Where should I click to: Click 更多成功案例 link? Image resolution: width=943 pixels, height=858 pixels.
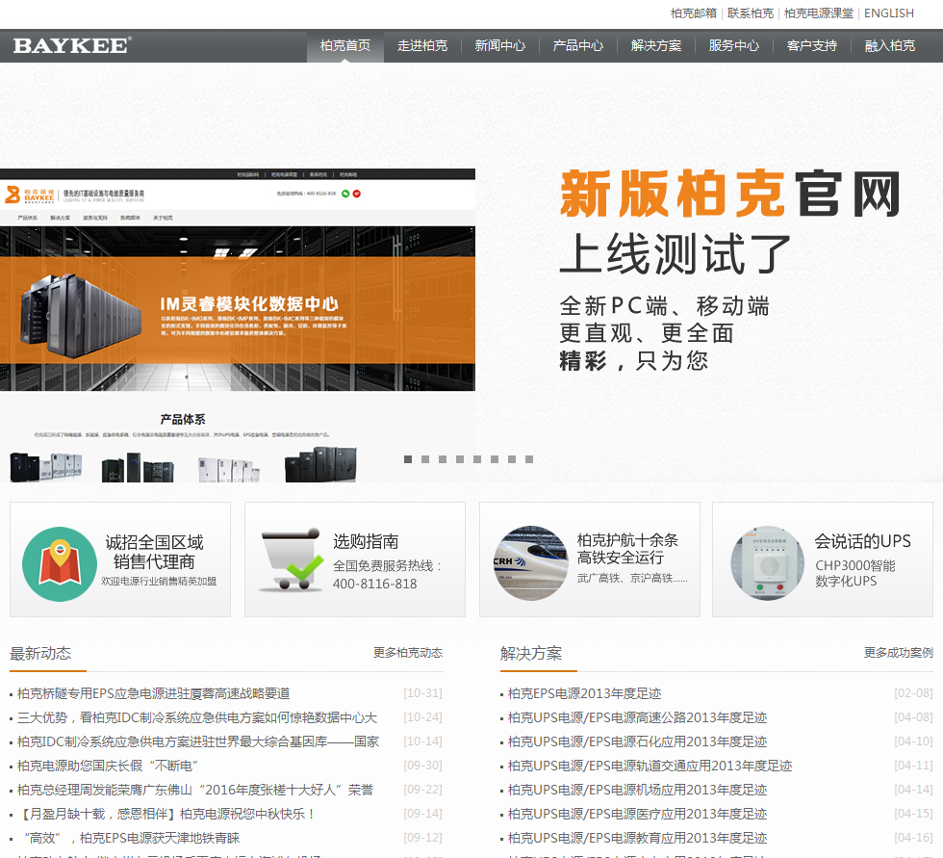click(x=899, y=653)
